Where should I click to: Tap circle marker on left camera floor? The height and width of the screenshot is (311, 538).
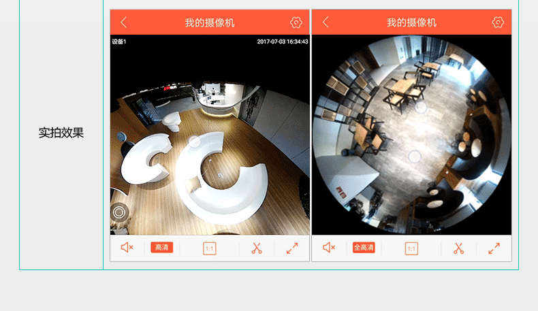pyautogui.click(x=194, y=142)
